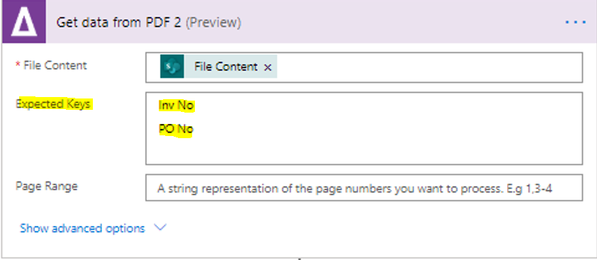Click the purple Encodian connector logo icon

[24, 22]
